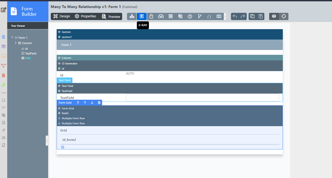Select the Column header bar
This screenshot has width=332, height=178.
coord(170,58)
